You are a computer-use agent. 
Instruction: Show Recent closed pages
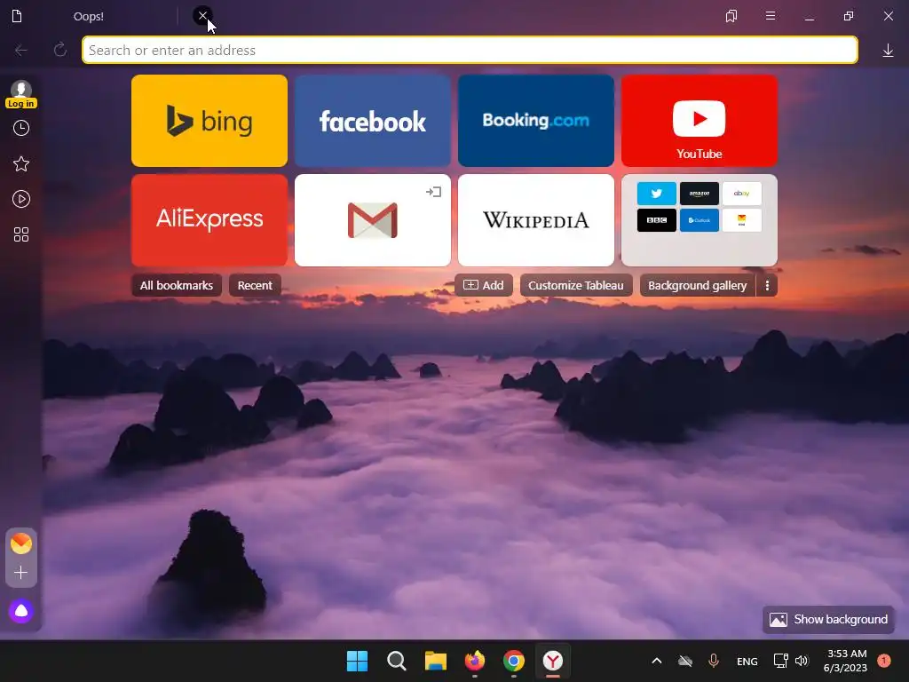click(255, 285)
